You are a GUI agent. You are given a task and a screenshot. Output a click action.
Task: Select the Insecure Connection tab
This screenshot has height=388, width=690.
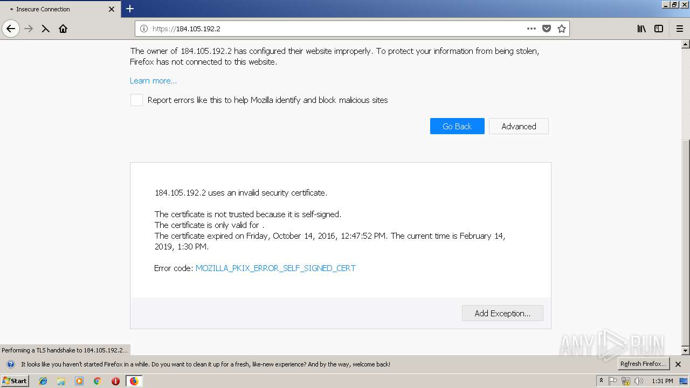coord(60,9)
